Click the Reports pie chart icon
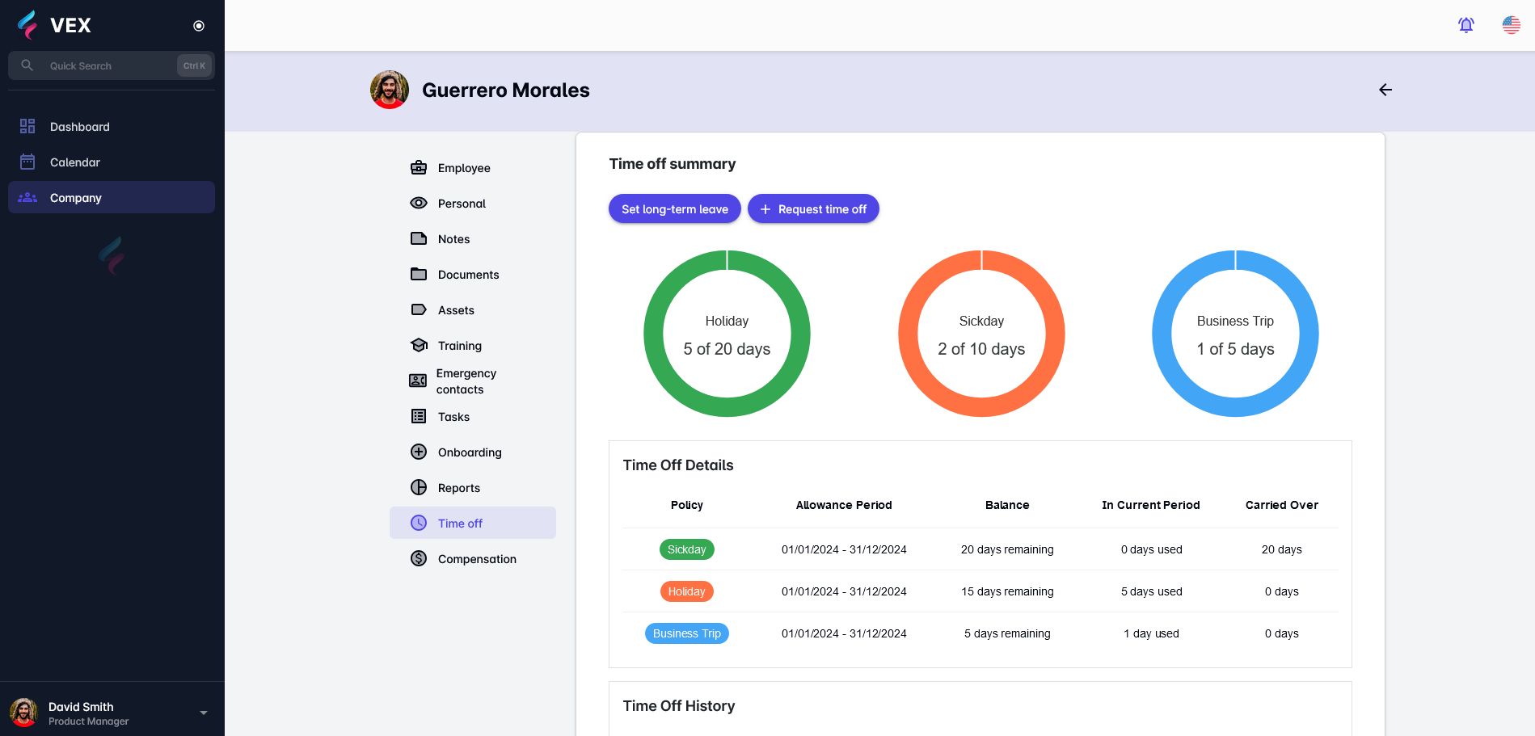The width and height of the screenshot is (1535, 736). tap(419, 488)
